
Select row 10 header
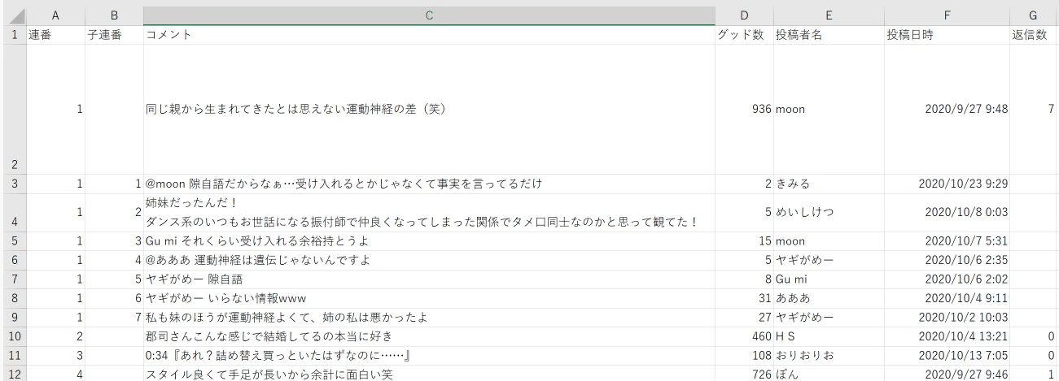(14, 336)
